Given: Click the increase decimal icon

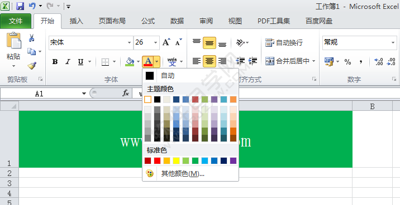Looking at the screenshot, I should pos(379,61).
